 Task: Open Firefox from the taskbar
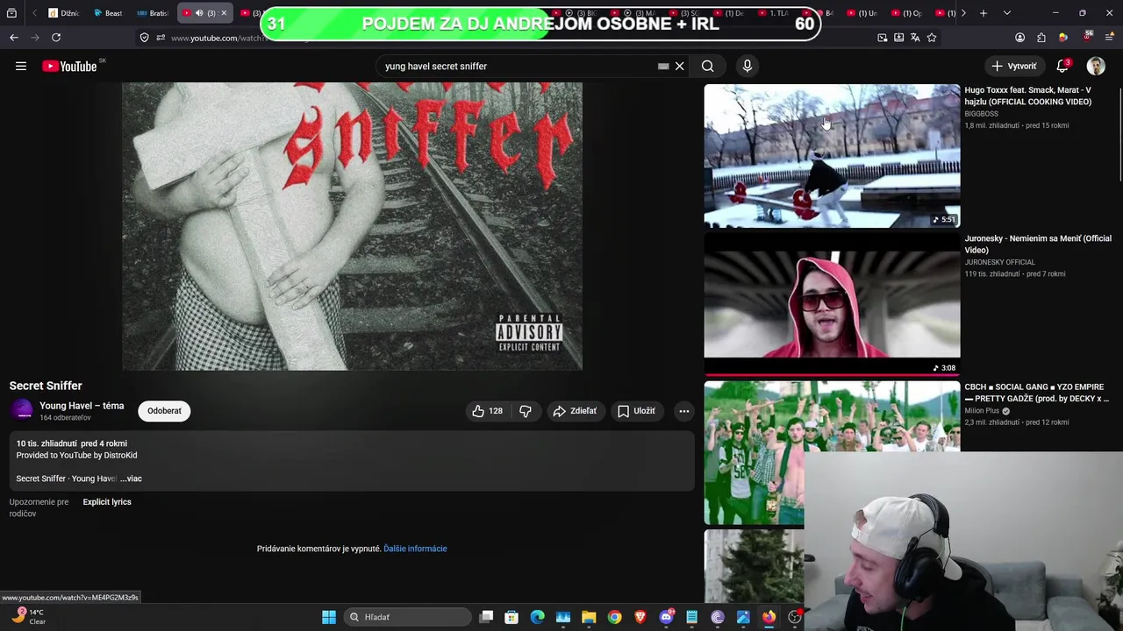(x=769, y=617)
